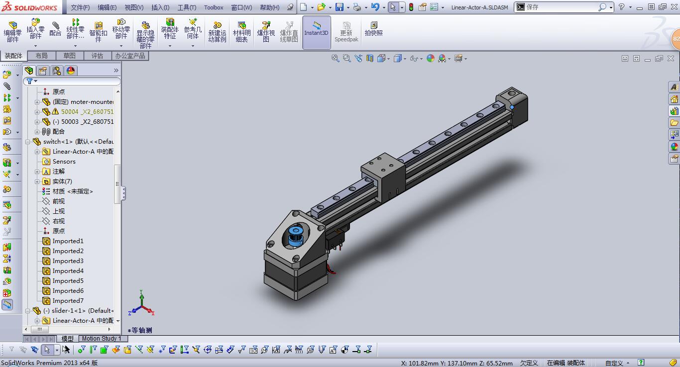Click the Previous View icon

pyautogui.click(x=358, y=58)
